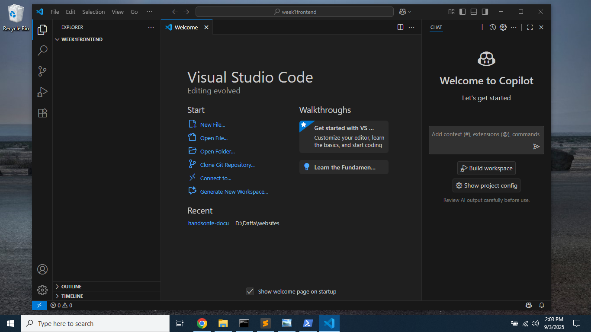Open the Manage gear in activity bar
Image resolution: width=591 pixels, height=332 pixels.
pyautogui.click(x=42, y=290)
